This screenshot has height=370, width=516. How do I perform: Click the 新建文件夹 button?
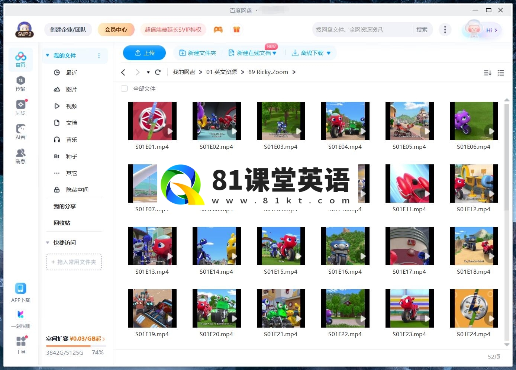click(198, 53)
